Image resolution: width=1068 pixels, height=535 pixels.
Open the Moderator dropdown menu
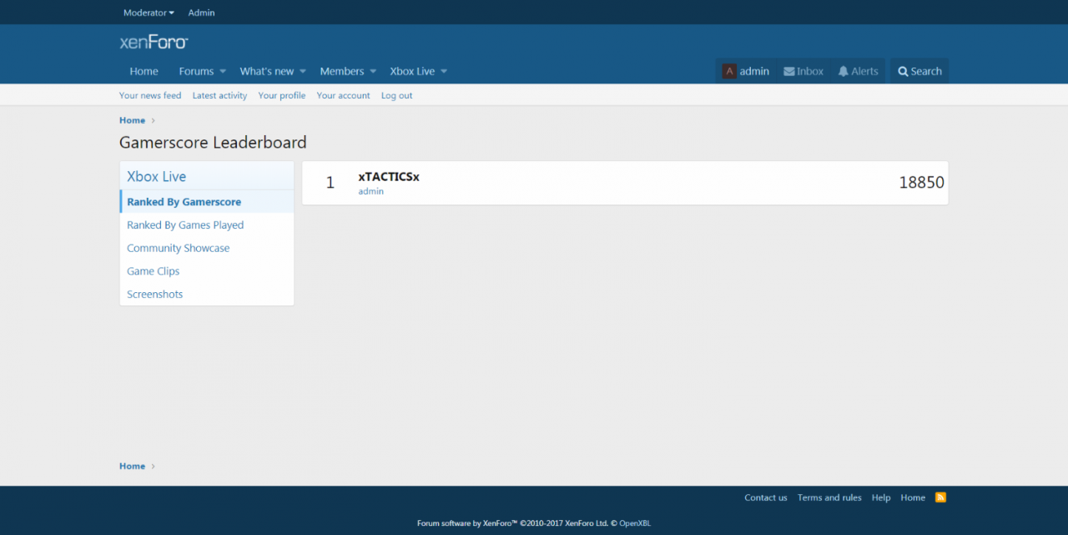coord(149,13)
